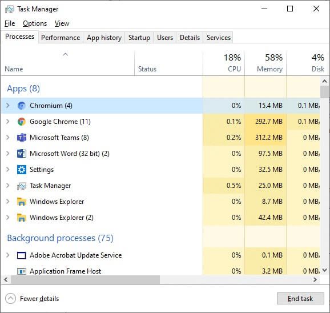The height and width of the screenshot is (313, 330).
Task: Click the Microsoft Teams icon
Action: [x=22, y=138]
